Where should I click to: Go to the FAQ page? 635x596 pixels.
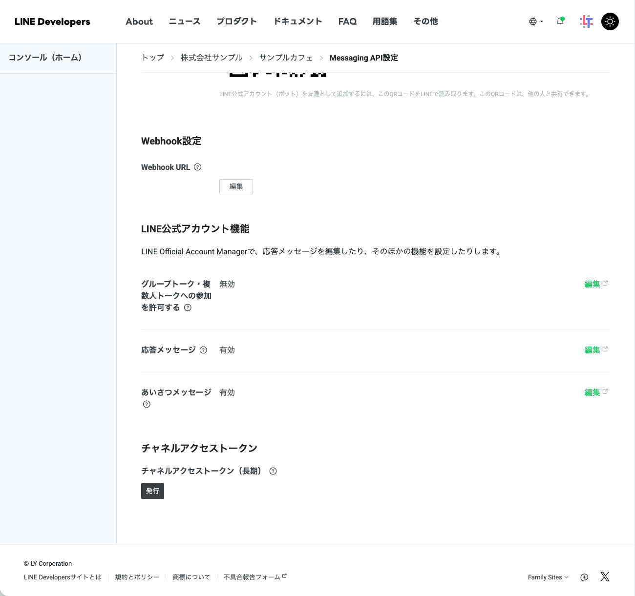point(347,21)
